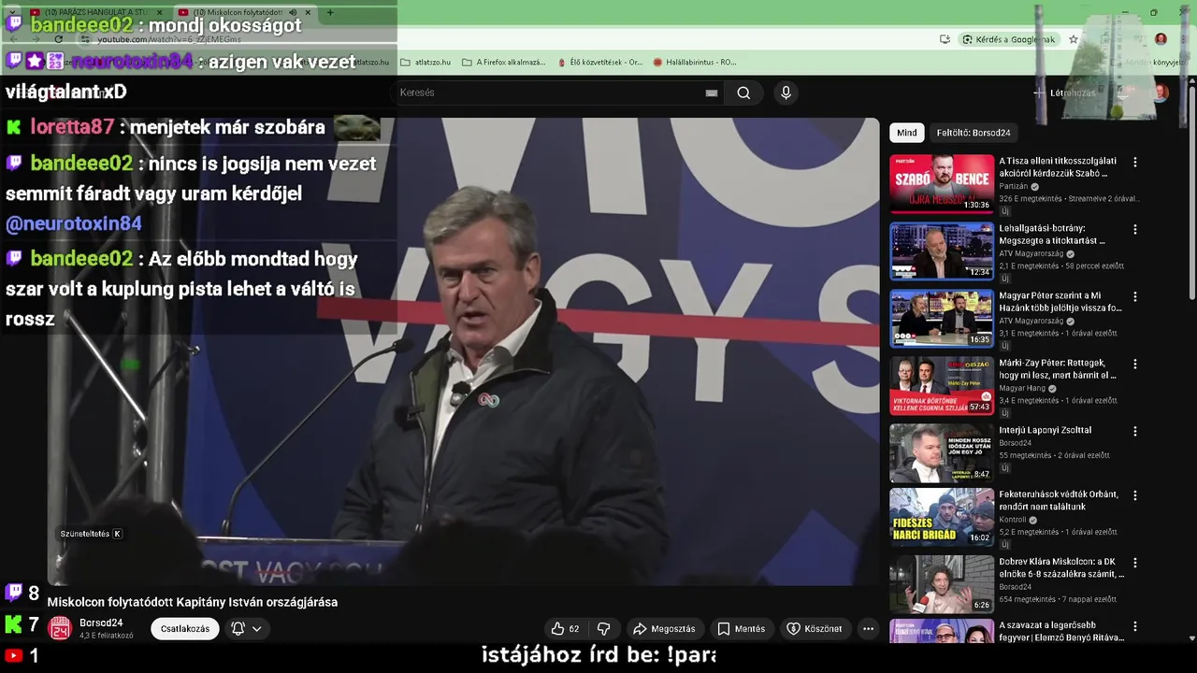
Task: Maximize the browser window
Action: click(1153, 12)
